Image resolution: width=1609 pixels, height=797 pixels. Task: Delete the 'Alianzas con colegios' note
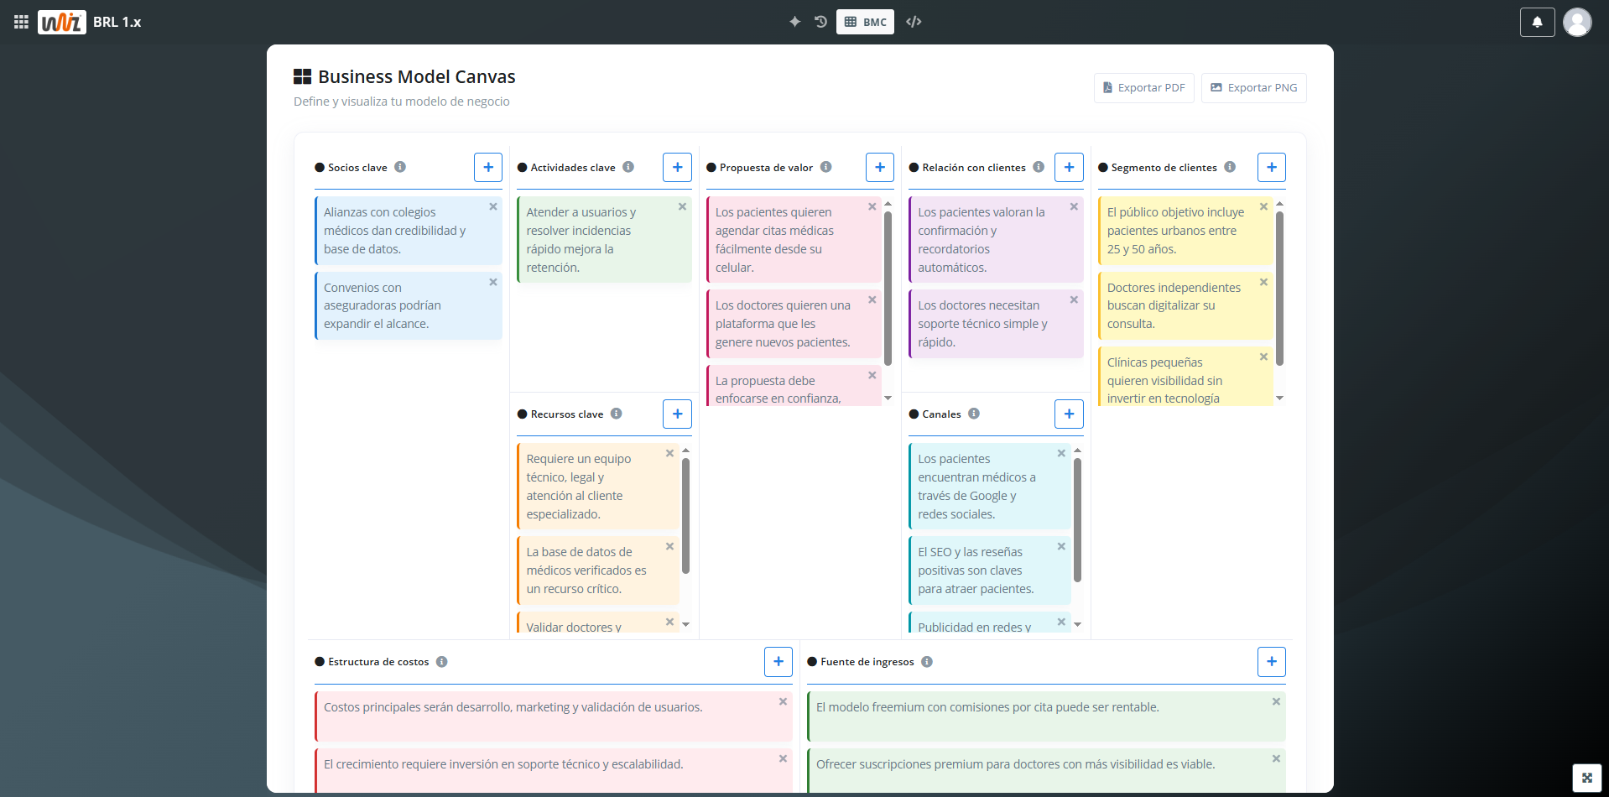point(493,206)
